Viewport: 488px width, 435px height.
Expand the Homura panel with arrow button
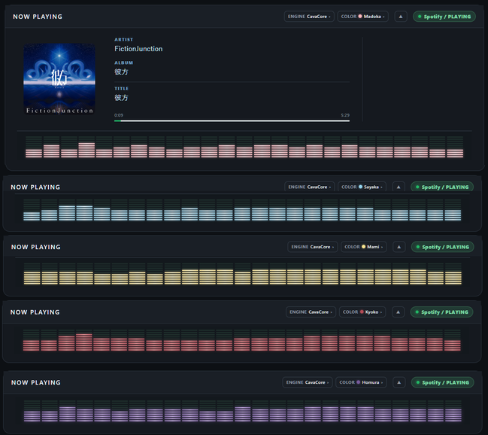pos(399,382)
